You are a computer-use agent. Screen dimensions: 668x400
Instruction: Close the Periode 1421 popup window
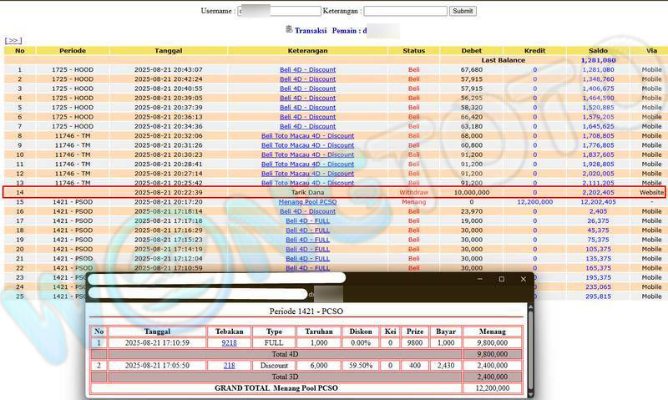click(524, 279)
